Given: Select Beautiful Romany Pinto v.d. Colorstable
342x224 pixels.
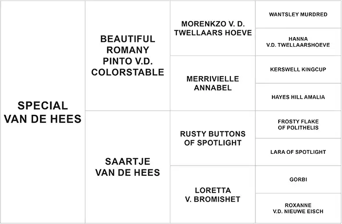Looking at the screenshot, I should [128, 56].
